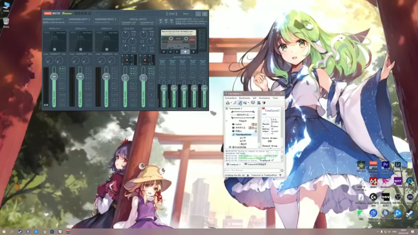This screenshot has height=235, width=418.
Task: Click the TeamSpeak disconnect toolbar icon
Action: point(235,103)
